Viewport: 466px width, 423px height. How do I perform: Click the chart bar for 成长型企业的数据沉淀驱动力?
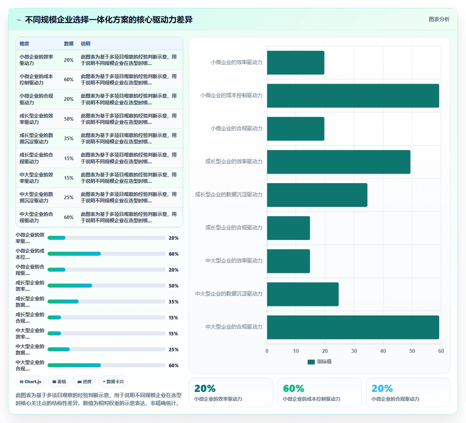pos(317,195)
